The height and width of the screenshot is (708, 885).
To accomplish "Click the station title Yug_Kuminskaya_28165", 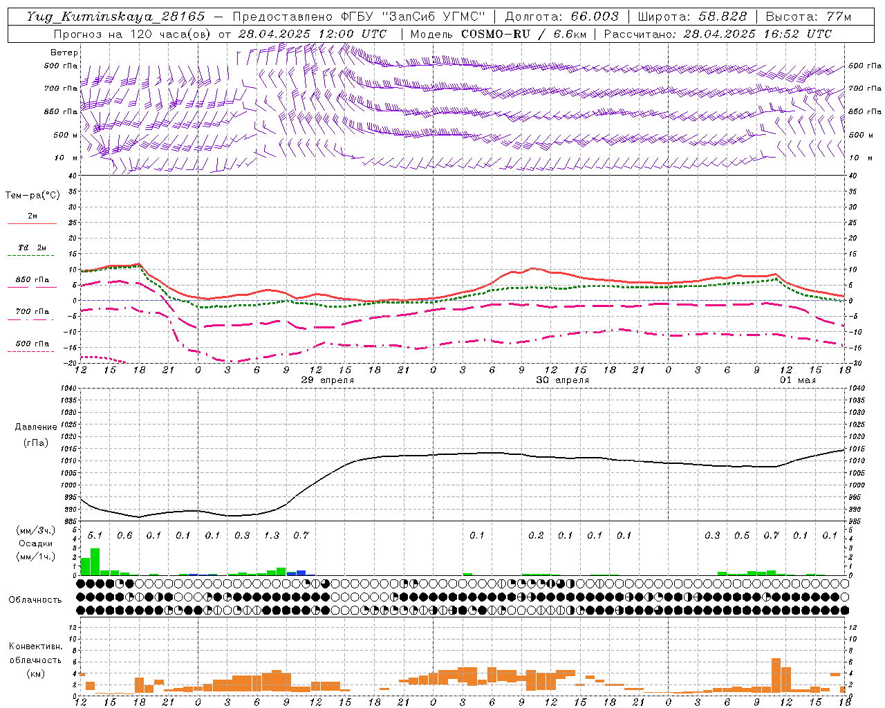I will click(115, 17).
